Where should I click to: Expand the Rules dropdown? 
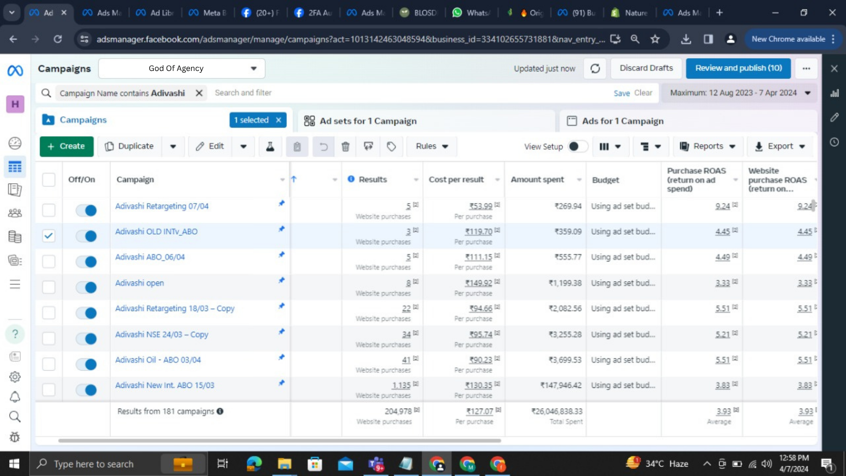coord(431,146)
